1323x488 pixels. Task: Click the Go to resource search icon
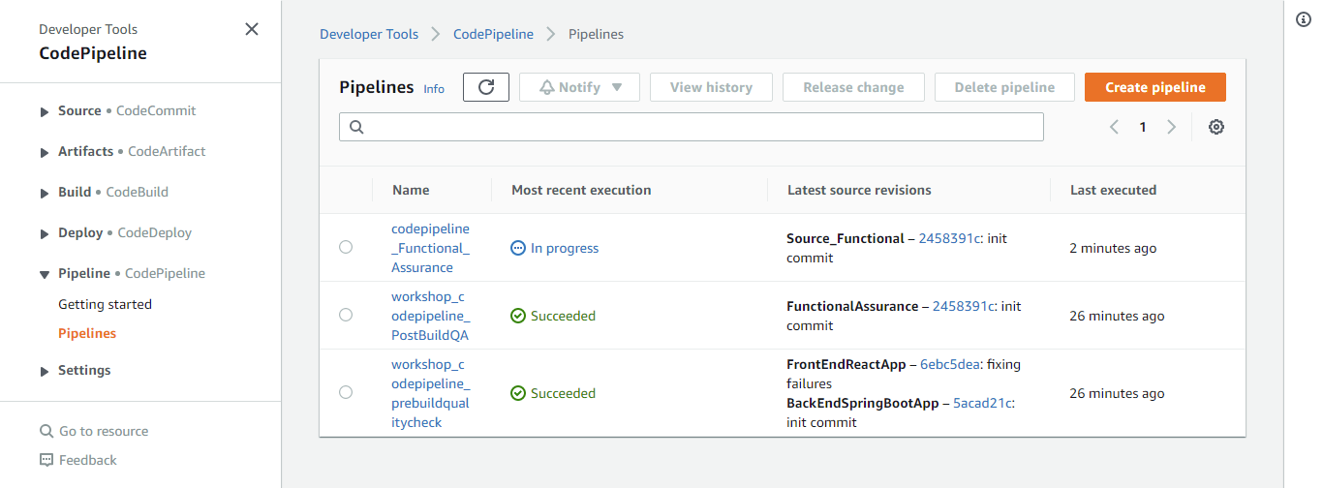point(46,431)
